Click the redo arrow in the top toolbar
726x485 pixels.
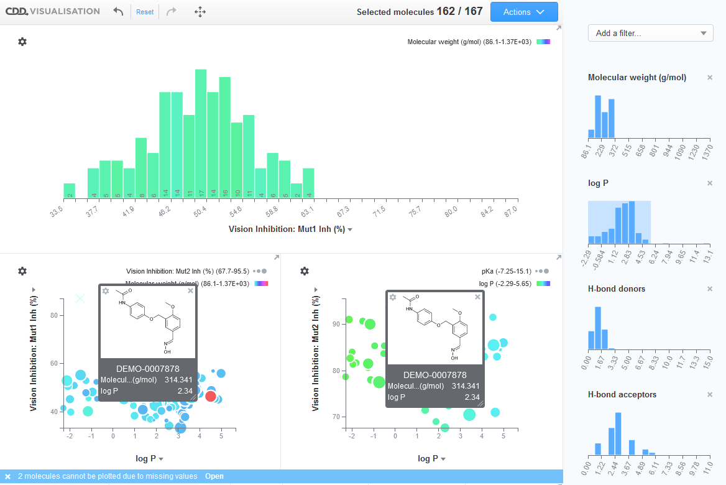click(170, 11)
